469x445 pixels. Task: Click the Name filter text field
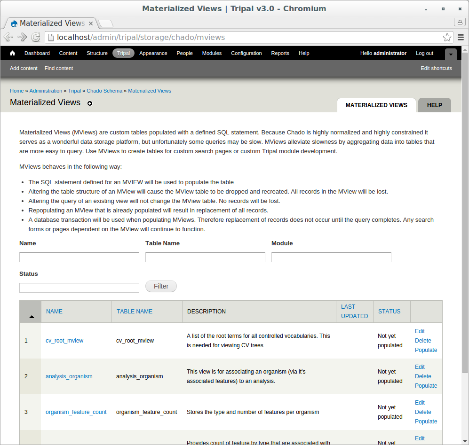79,258
